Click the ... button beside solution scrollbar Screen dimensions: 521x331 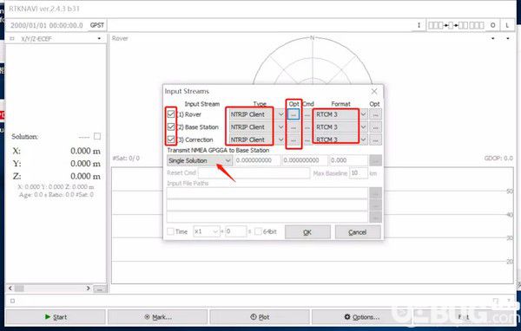tap(100, 289)
